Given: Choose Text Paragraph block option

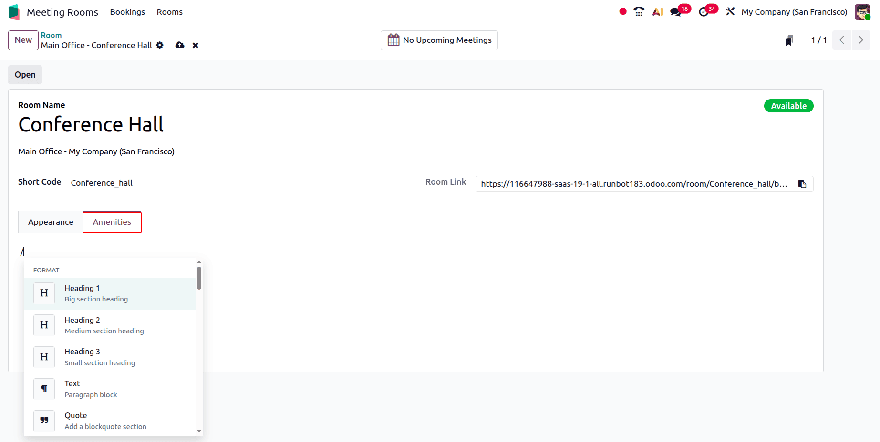Looking at the screenshot, I should [x=110, y=389].
